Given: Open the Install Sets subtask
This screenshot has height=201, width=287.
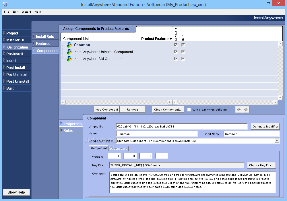Looking at the screenshot, I should coord(45,37).
